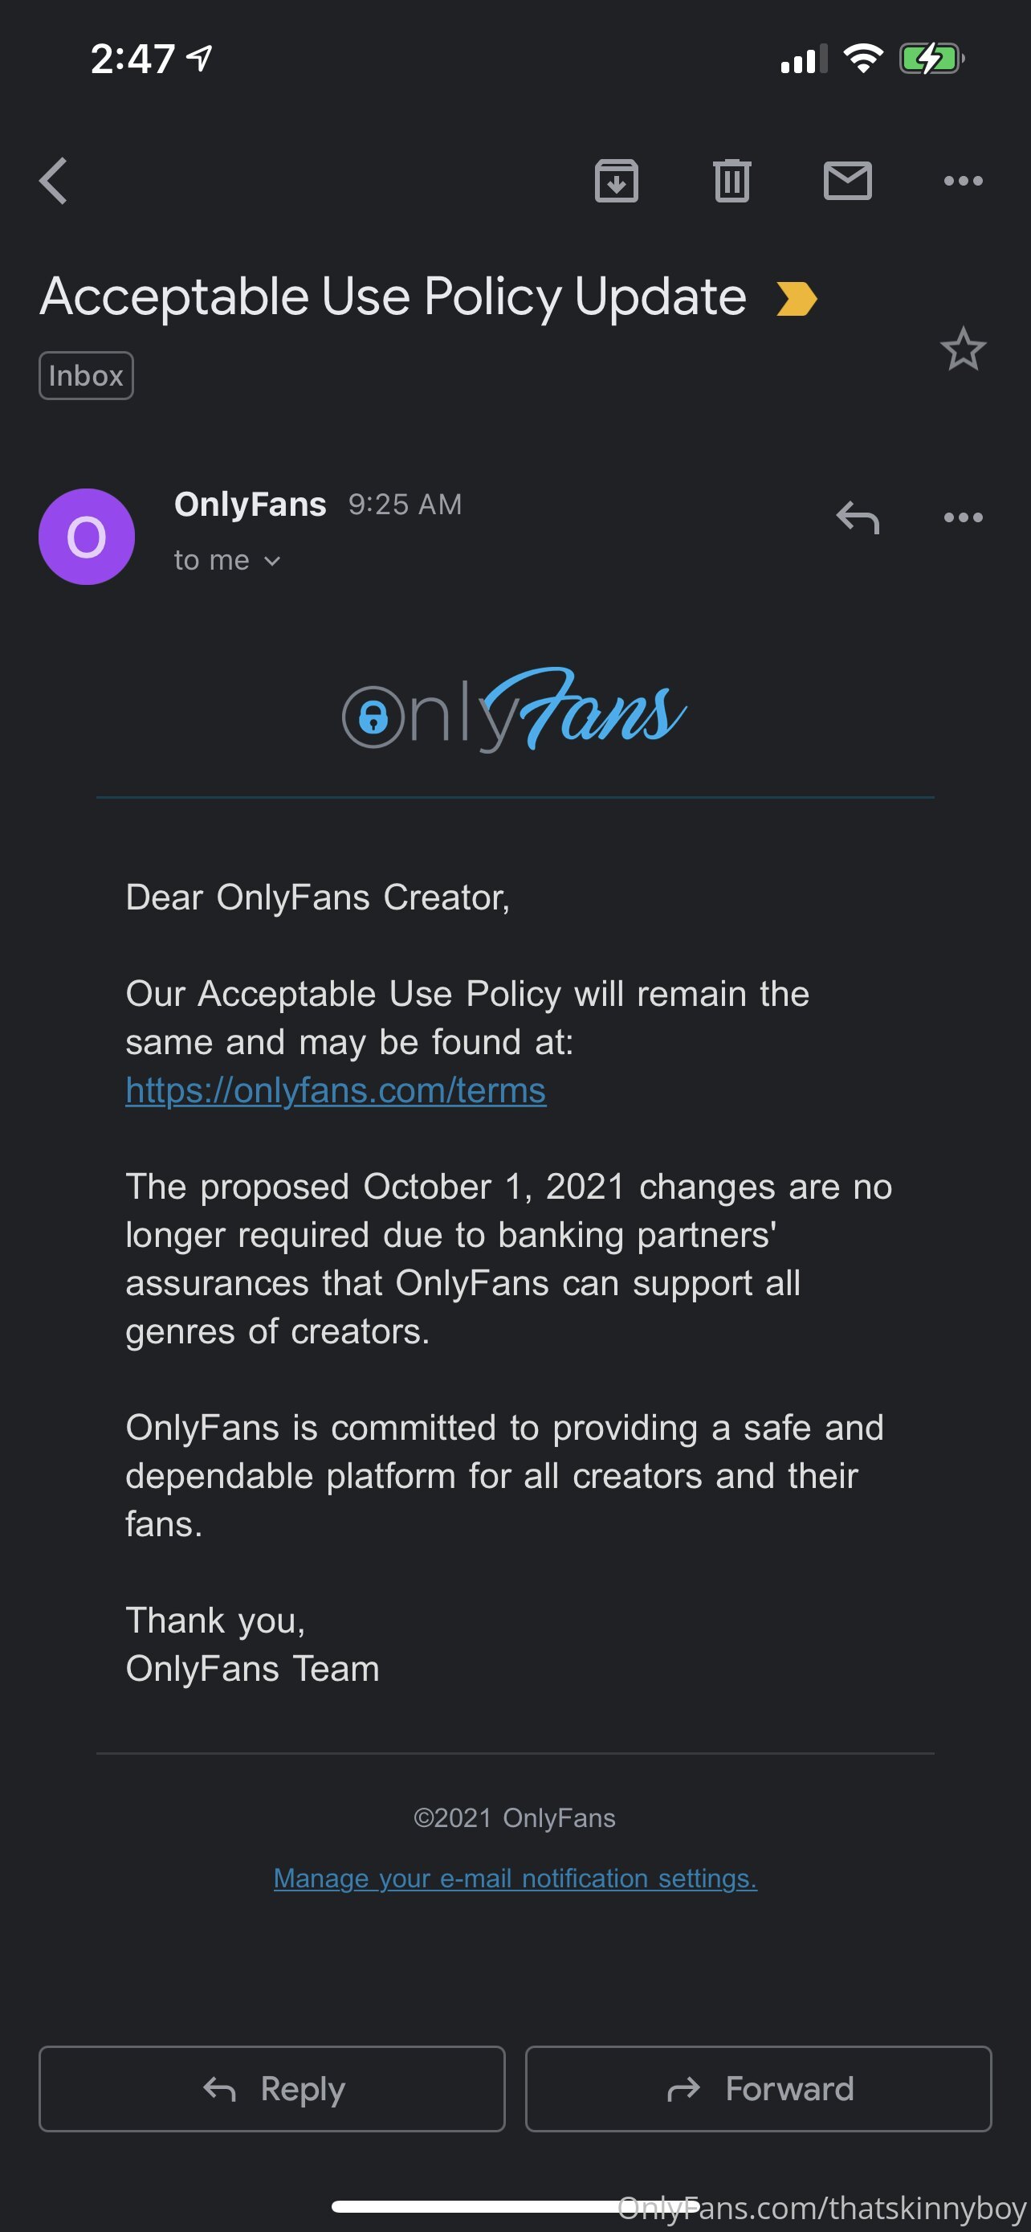This screenshot has height=2232, width=1031.
Task: Open the https://onlyfans.com/terms link
Action: 336,1090
